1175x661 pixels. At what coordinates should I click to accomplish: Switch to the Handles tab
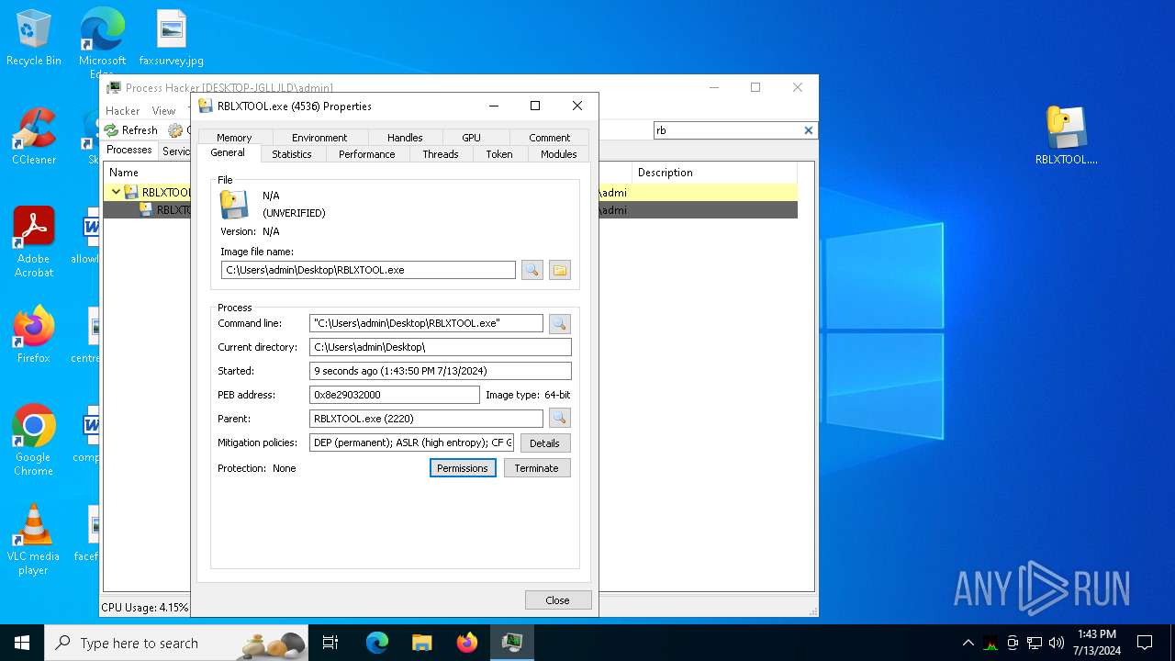pyautogui.click(x=405, y=138)
